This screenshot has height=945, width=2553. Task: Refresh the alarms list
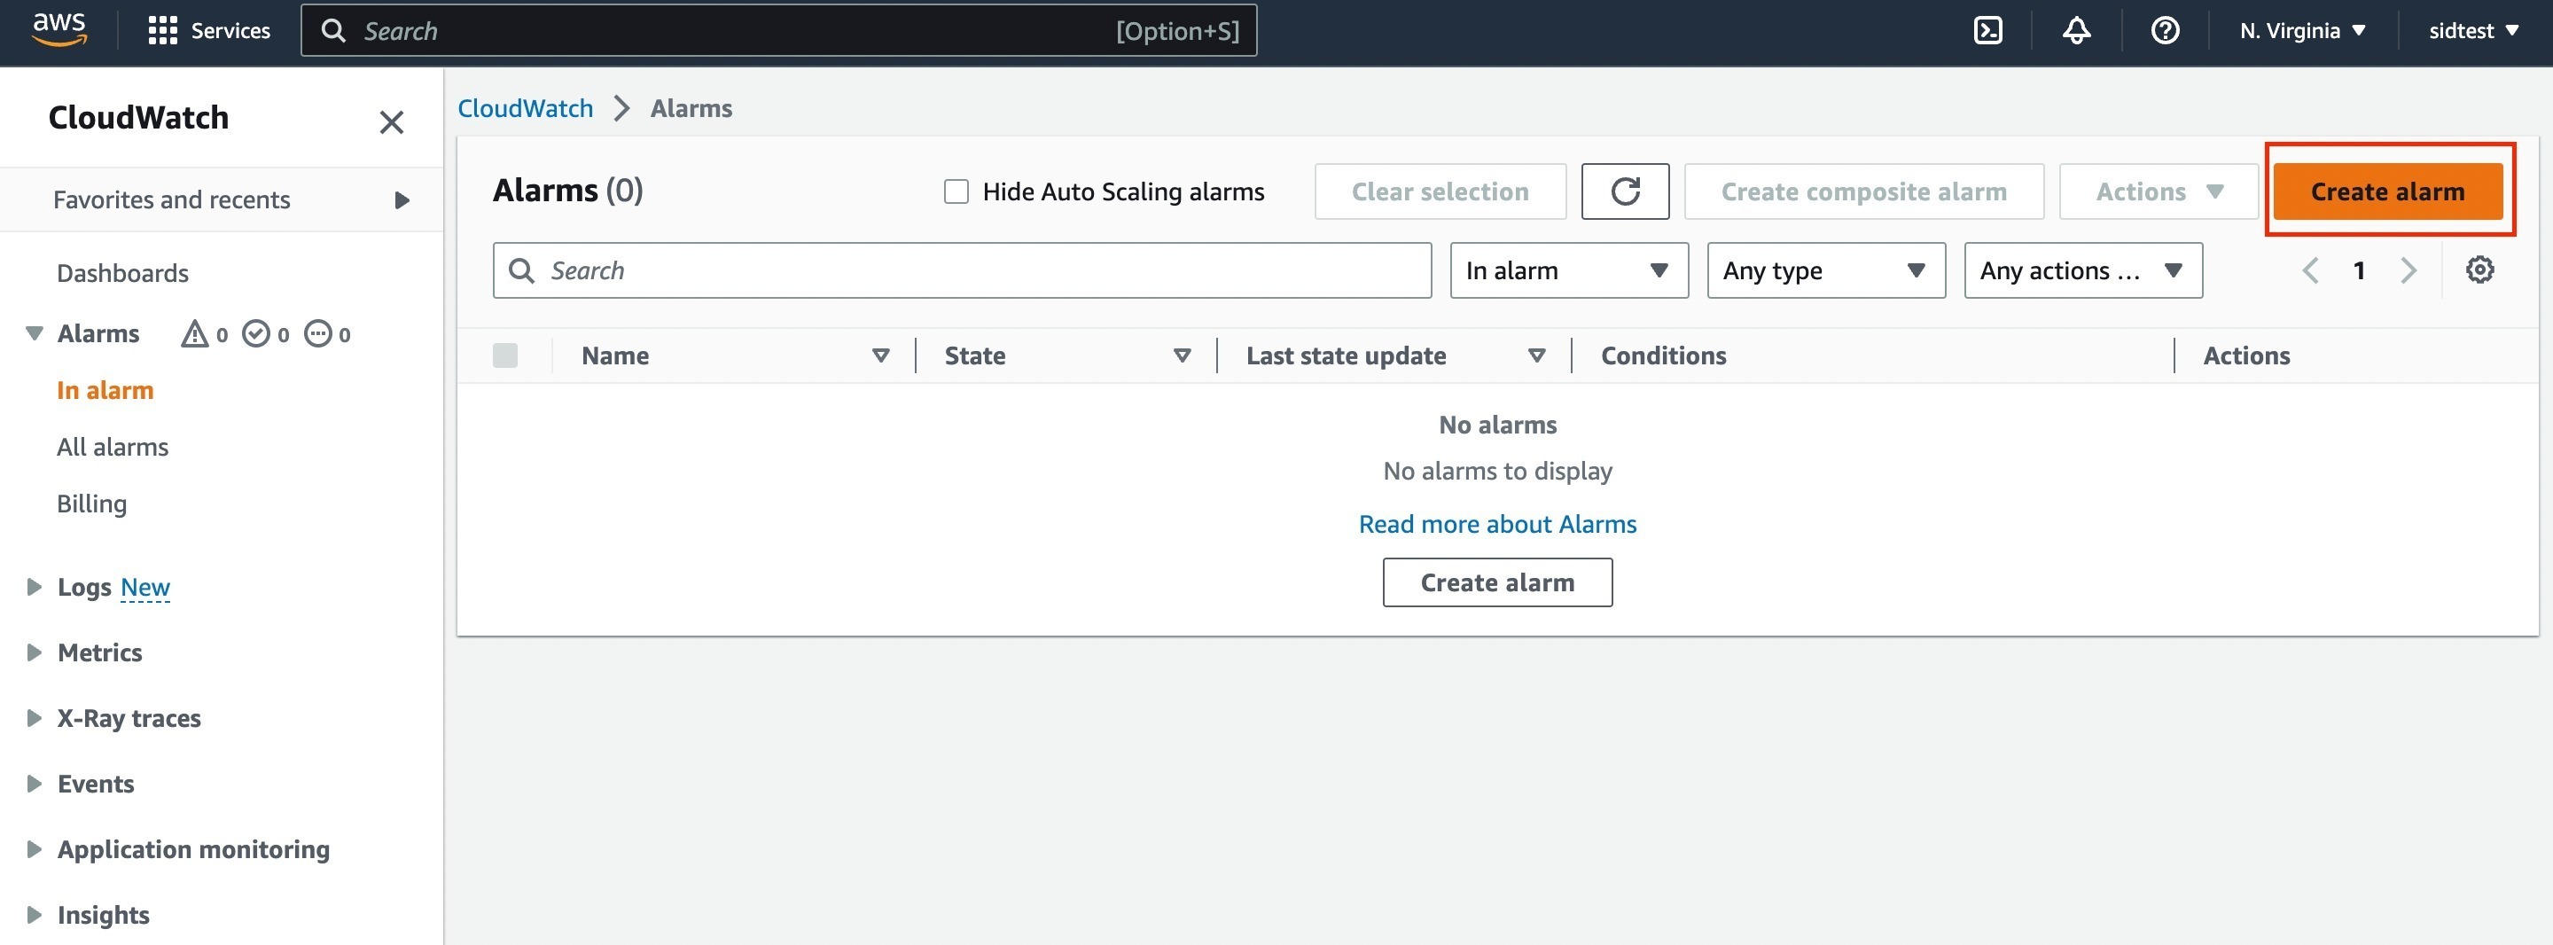point(1624,191)
